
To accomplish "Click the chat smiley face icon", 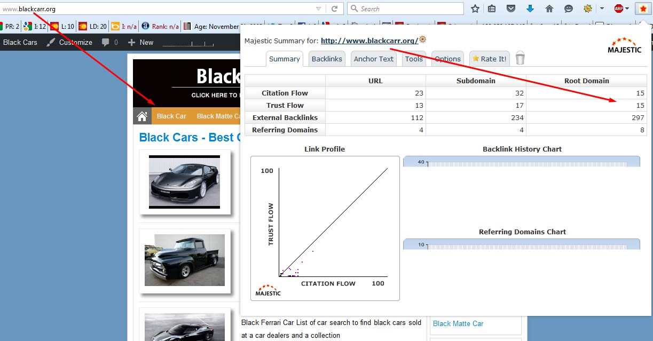I will (569, 9).
